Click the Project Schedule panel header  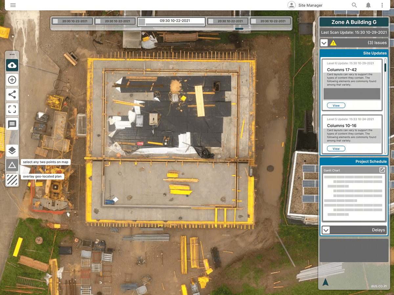tap(354, 162)
